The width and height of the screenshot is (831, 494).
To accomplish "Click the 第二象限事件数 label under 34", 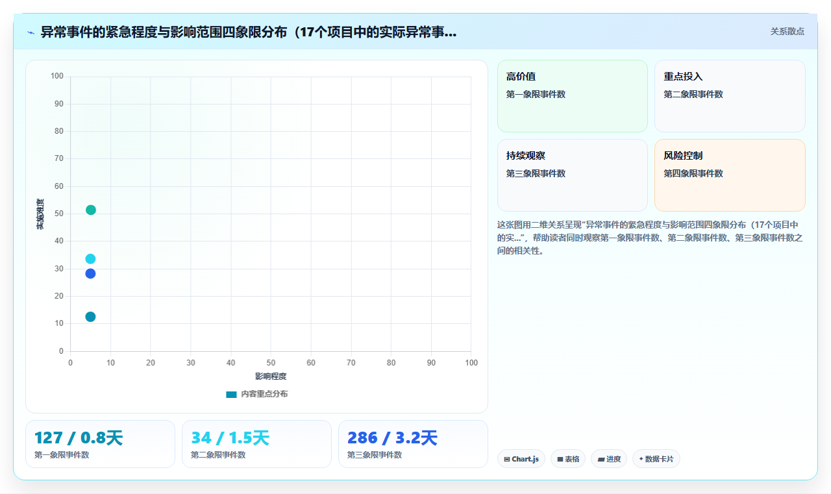I will point(218,455).
